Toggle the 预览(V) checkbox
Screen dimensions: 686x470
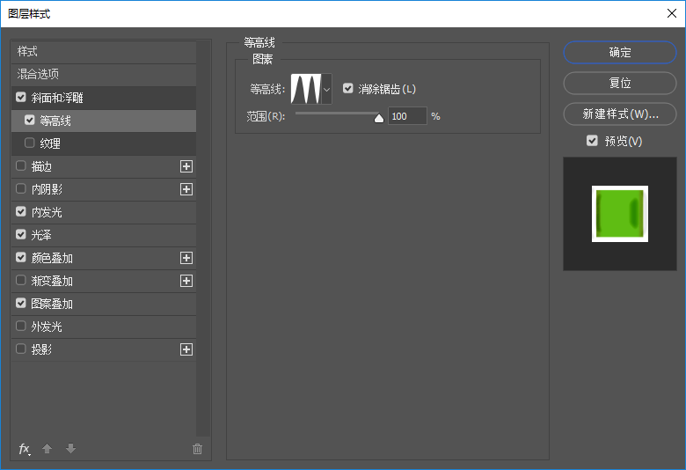(592, 141)
